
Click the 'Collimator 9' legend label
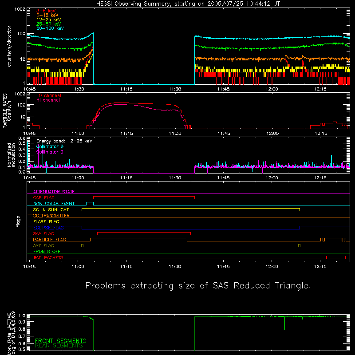pos(50,152)
